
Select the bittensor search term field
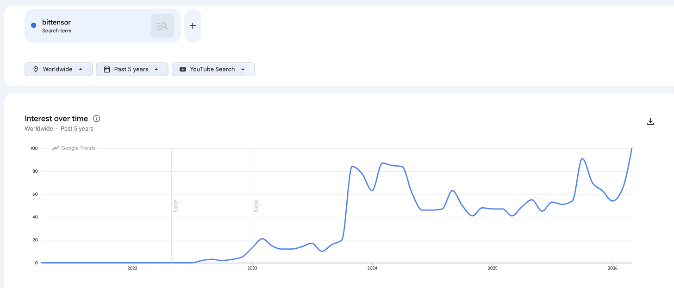[103, 26]
